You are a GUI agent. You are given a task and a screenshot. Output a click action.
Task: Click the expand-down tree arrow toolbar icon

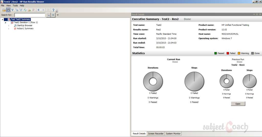point(17,10)
